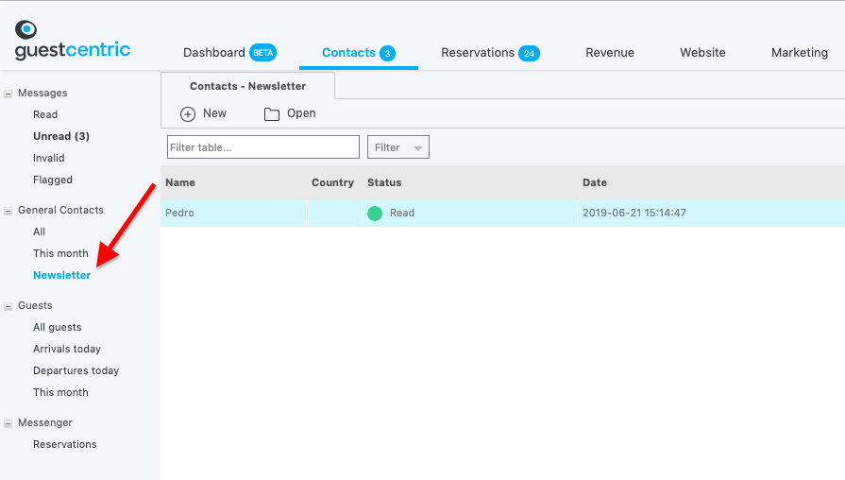Select Unread (3) messages
Image resolution: width=845 pixels, height=480 pixels.
(61, 136)
